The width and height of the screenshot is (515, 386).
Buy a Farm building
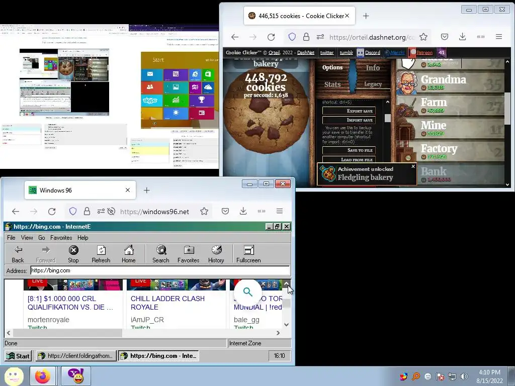click(450, 105)
